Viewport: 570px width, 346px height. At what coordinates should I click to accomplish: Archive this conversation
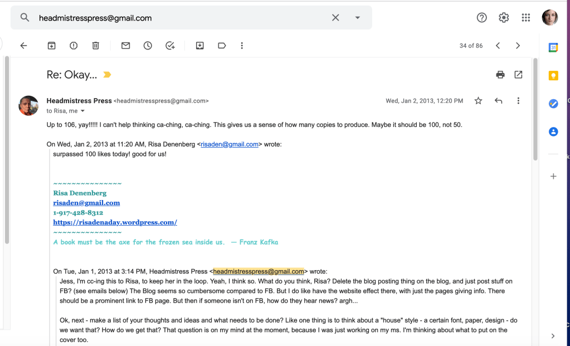click(x=51, y=46)
